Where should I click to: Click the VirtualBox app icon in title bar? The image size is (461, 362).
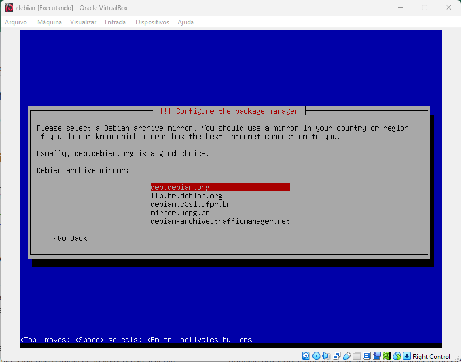[x=9, y=7]
